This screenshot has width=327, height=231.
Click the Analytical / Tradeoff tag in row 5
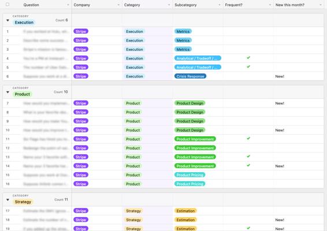pyautogui.click(x=198, y=68)
